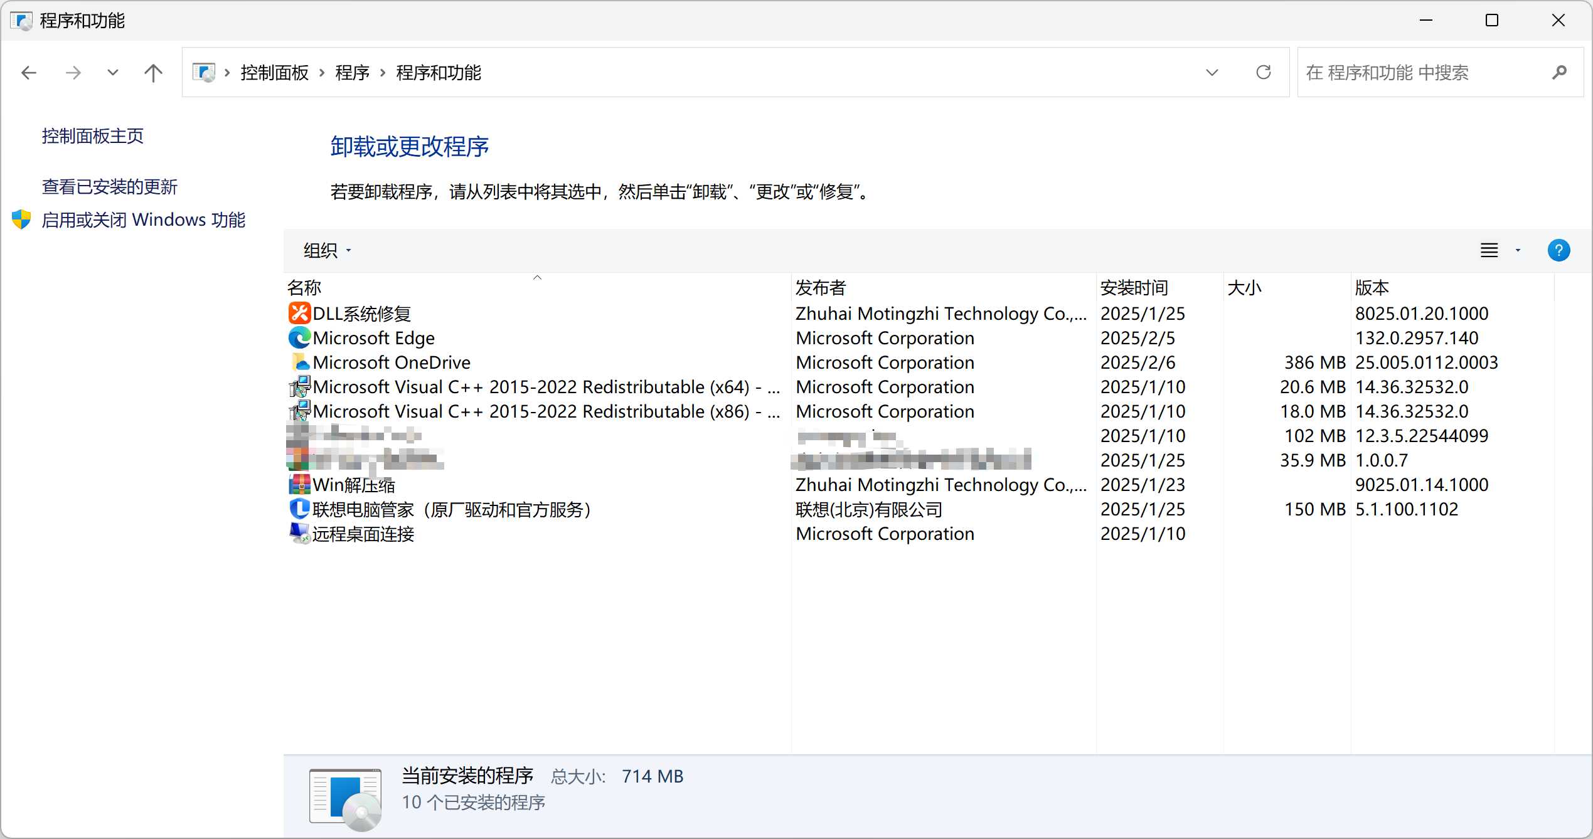Viewport: 1593px width, 839px height.
Task: Expand chevron before 控制面板 breadcrumb
Action: 227,73
